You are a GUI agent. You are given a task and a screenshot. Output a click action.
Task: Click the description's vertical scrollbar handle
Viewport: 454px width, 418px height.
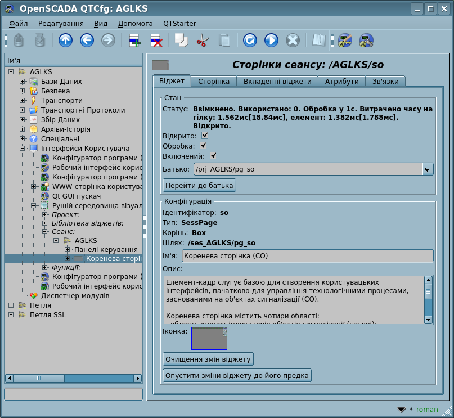click(428, 291)
